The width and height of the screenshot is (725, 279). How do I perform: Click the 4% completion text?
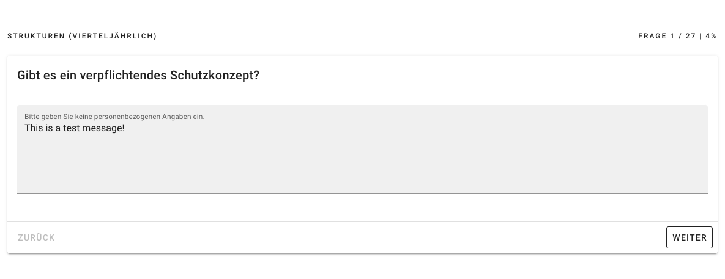711,36
